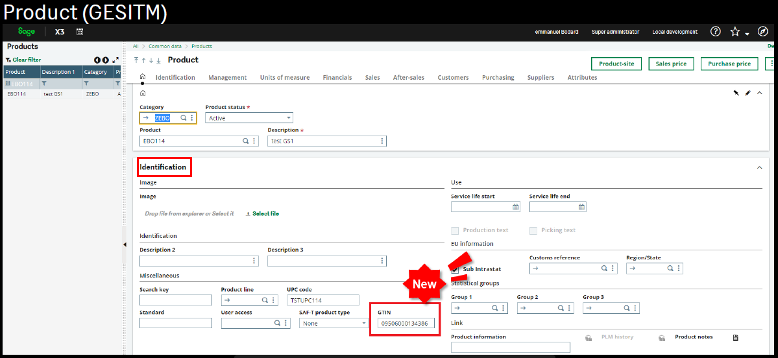Screen dimensions: 778x358
Task: Open the Region/State search magnifier
Action: 670,268
